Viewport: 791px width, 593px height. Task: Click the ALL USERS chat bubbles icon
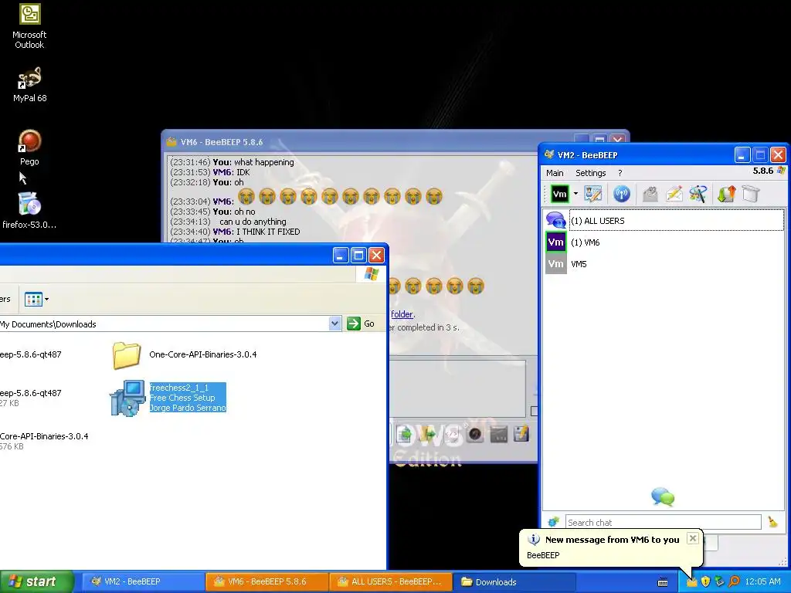tap(556, 220)
